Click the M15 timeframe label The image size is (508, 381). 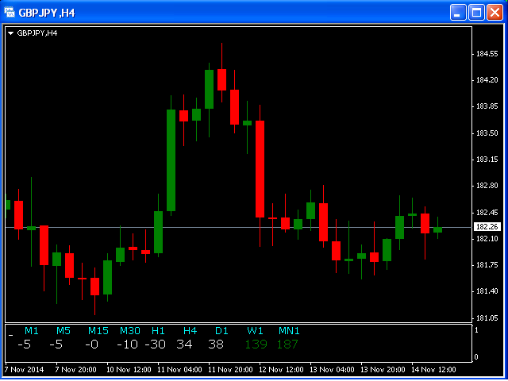98,330
